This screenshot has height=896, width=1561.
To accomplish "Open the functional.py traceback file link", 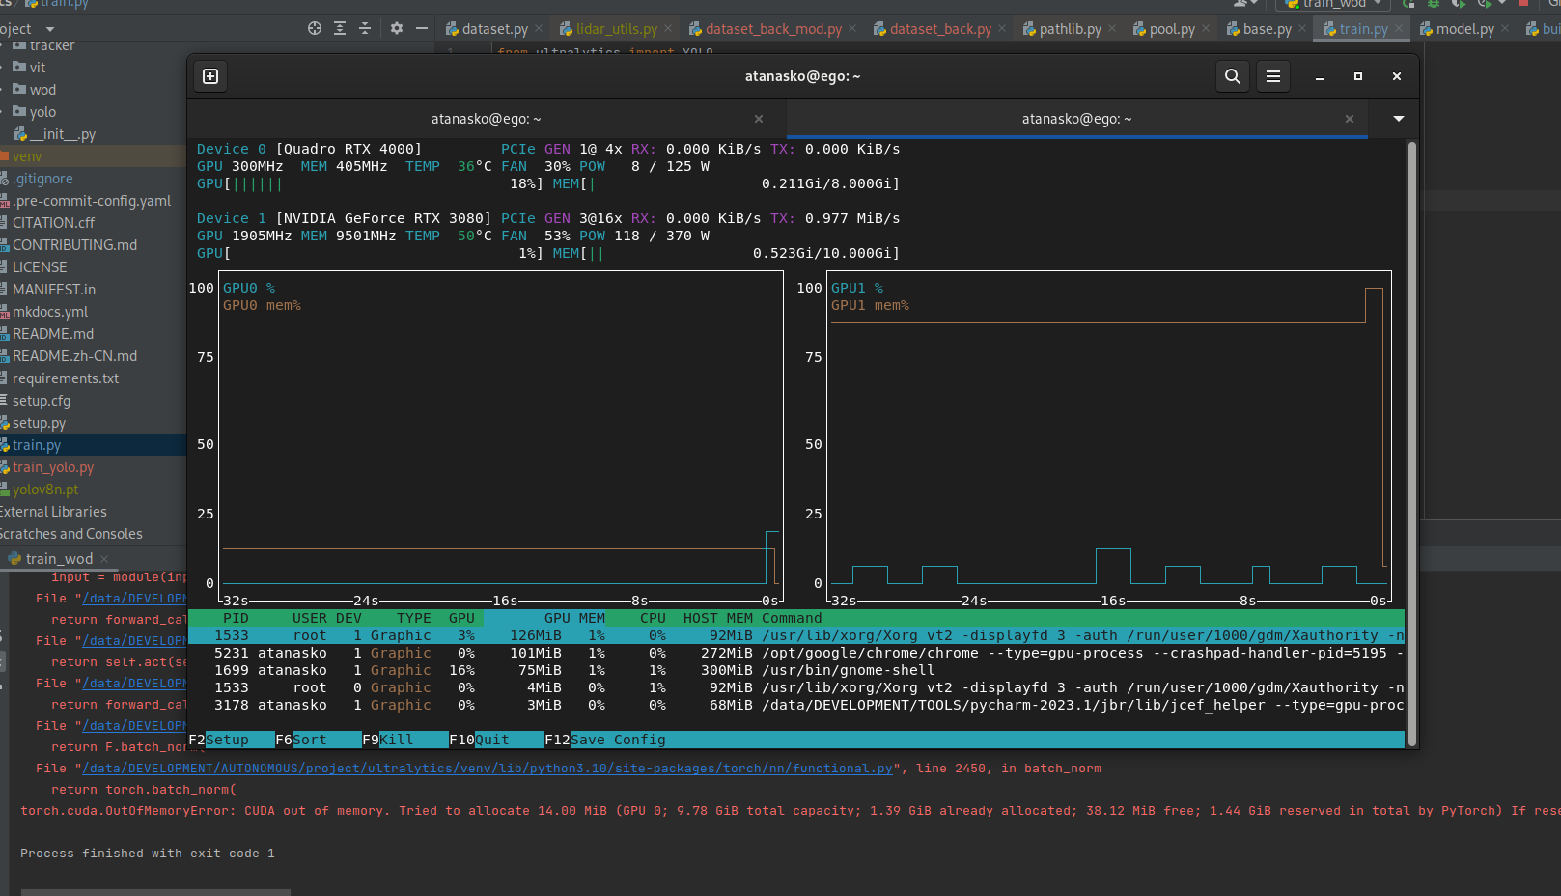I will tap(488, 769).
